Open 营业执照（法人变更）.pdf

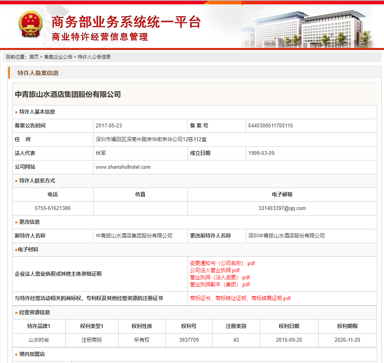220,277
